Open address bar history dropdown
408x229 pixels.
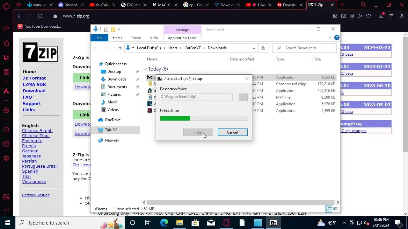tap(254, 48)
